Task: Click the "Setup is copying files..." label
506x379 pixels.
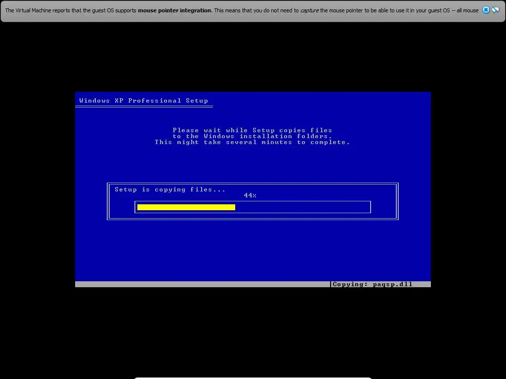Action: 170,189
